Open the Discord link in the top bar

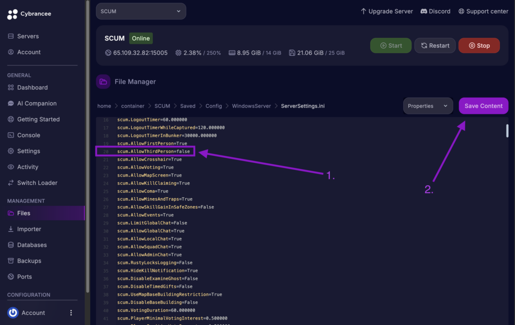click(436, 11)
